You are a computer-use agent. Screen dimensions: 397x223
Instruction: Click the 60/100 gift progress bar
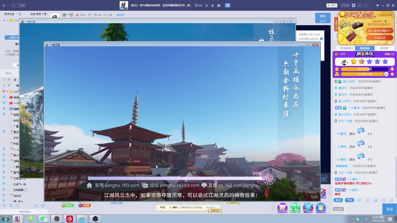[x=365, y=69]
